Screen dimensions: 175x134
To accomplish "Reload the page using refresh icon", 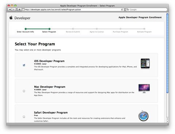I will (x=122, y=9).
